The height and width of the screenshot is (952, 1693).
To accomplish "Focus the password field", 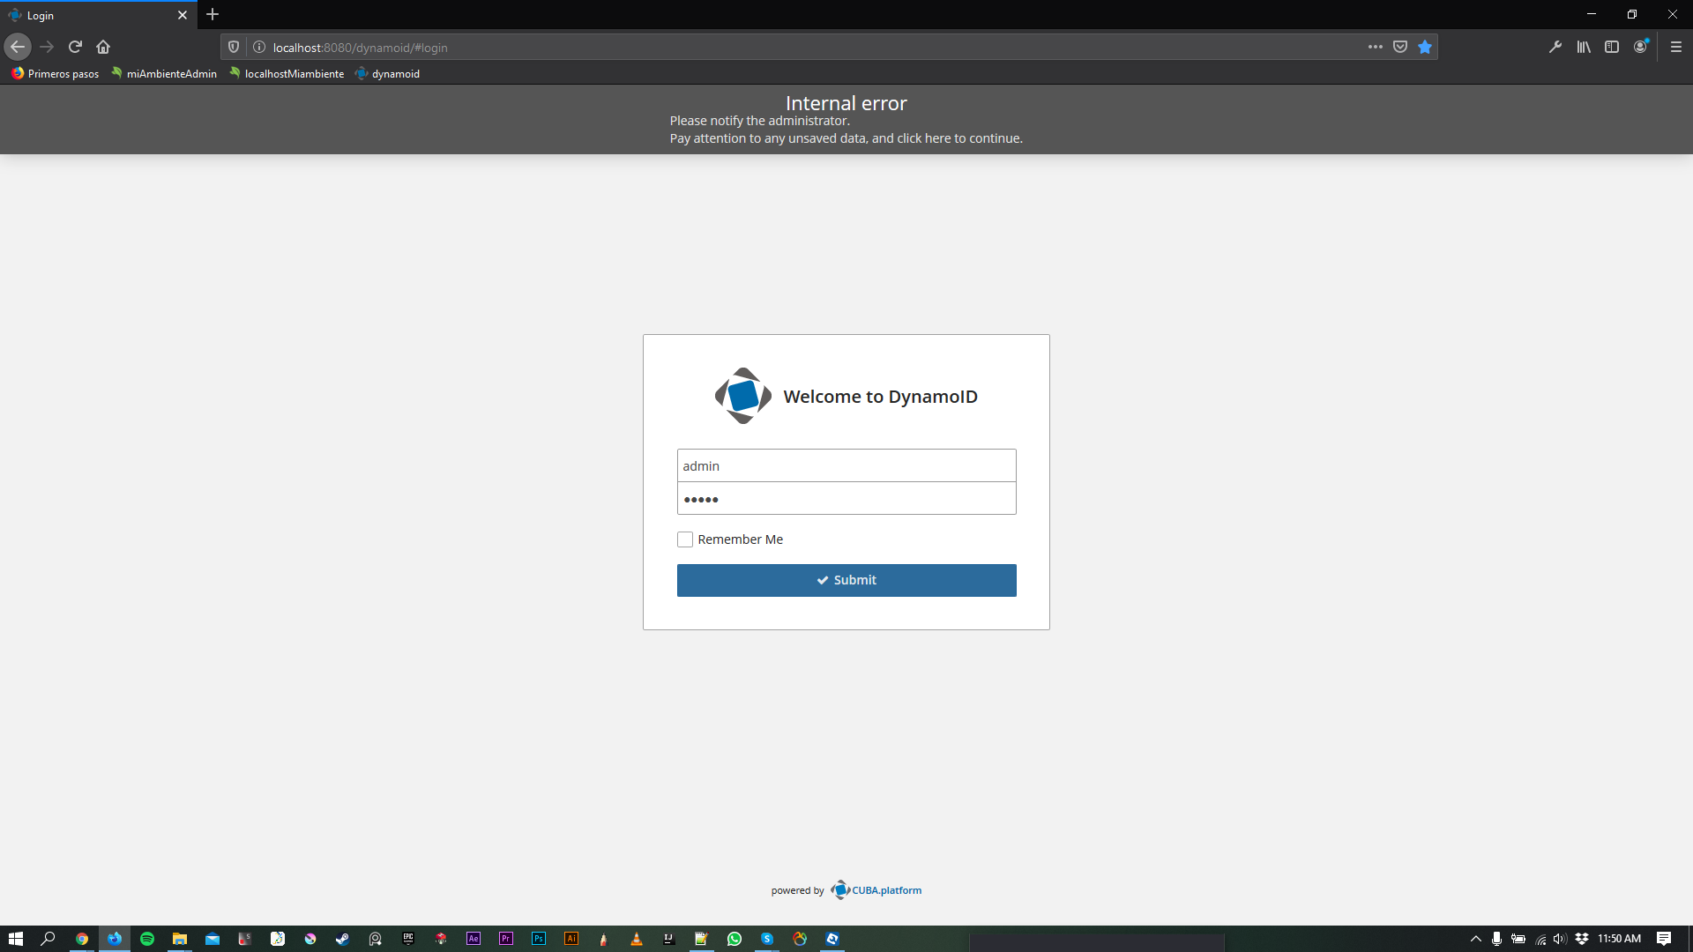I will (x=846, y=499).
